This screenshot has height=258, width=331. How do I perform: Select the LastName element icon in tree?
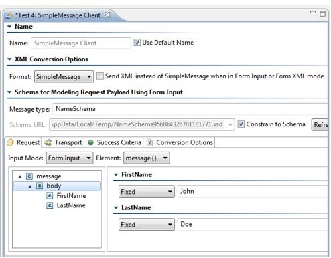pos(50,205)
